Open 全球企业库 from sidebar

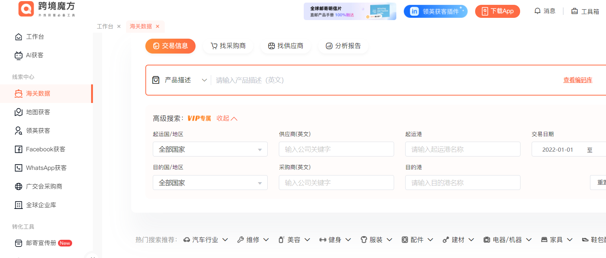(x=41, y=205)
